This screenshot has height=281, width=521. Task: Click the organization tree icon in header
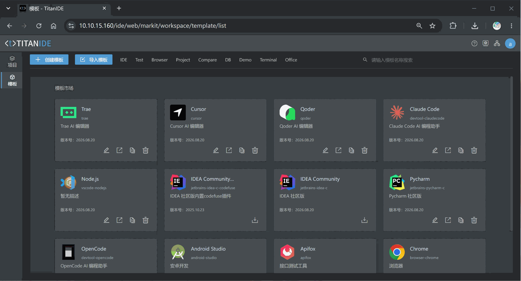point(497,43)
